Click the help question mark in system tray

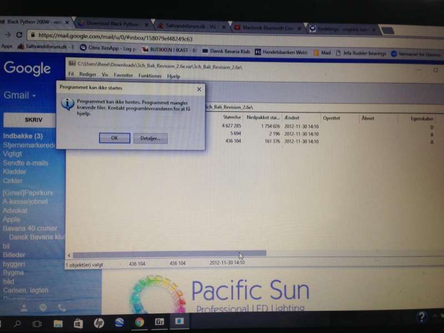[x=421, y=317]
